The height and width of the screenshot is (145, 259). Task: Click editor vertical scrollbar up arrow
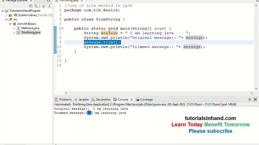pos(256,6)
